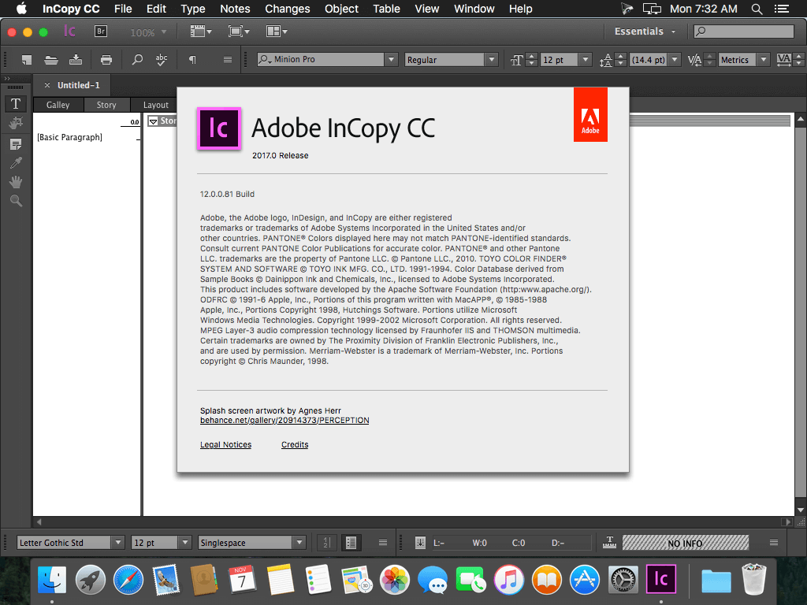Close the Untitled-1 document tab

click(47, 85)
